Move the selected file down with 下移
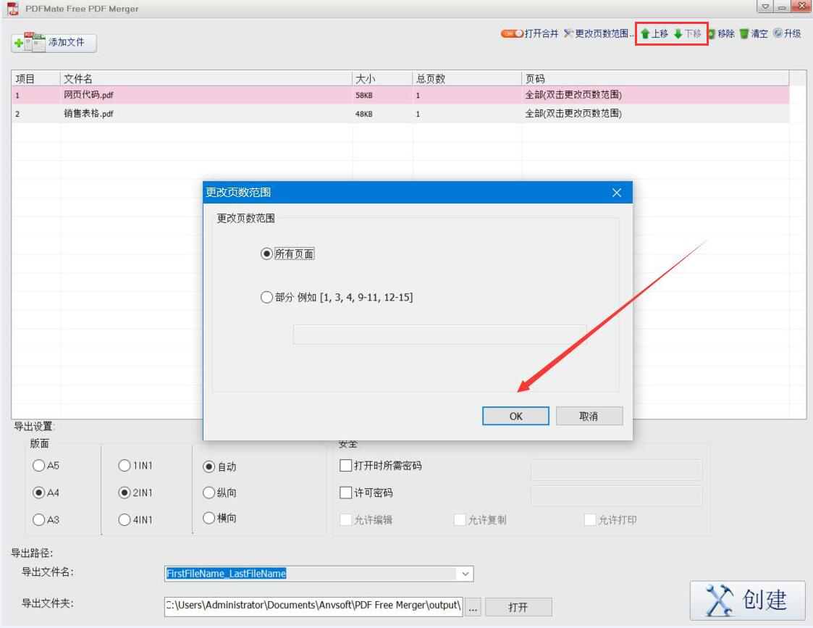 coord(688,34)
